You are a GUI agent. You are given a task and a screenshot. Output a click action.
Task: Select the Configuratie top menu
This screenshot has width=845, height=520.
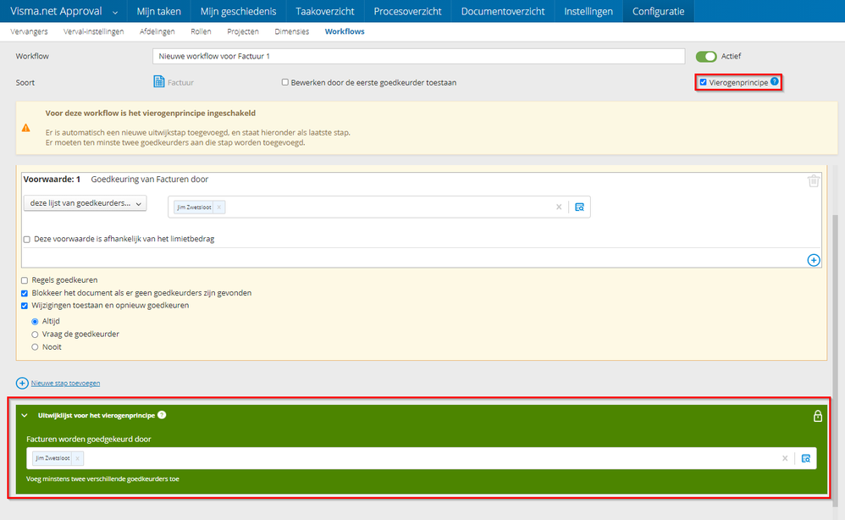coord(659,11)
